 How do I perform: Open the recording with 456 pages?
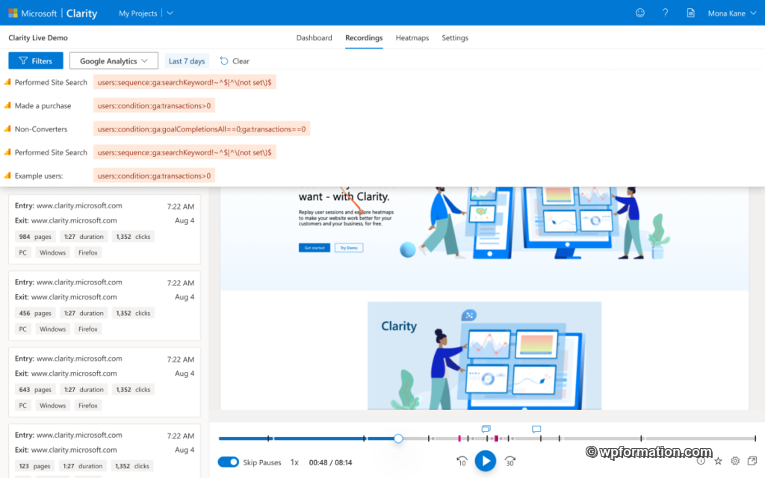coord(105,305)
